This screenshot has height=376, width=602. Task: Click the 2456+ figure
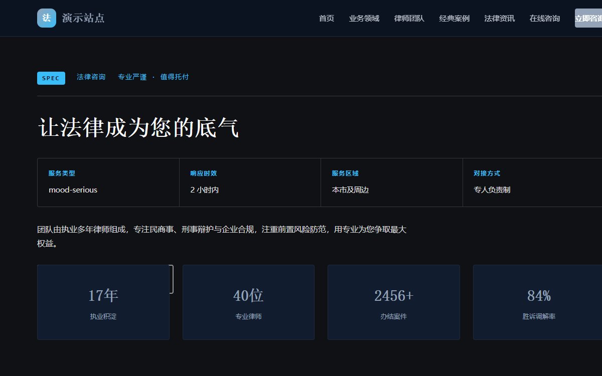click(394, 296)
